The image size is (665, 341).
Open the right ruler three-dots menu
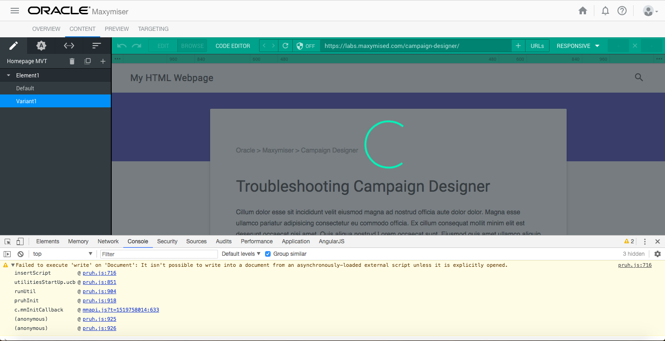(659, 59)
